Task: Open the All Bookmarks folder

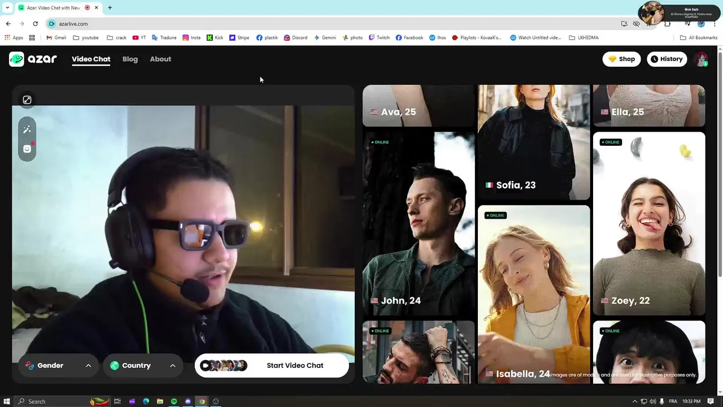Action: (699, 38)
